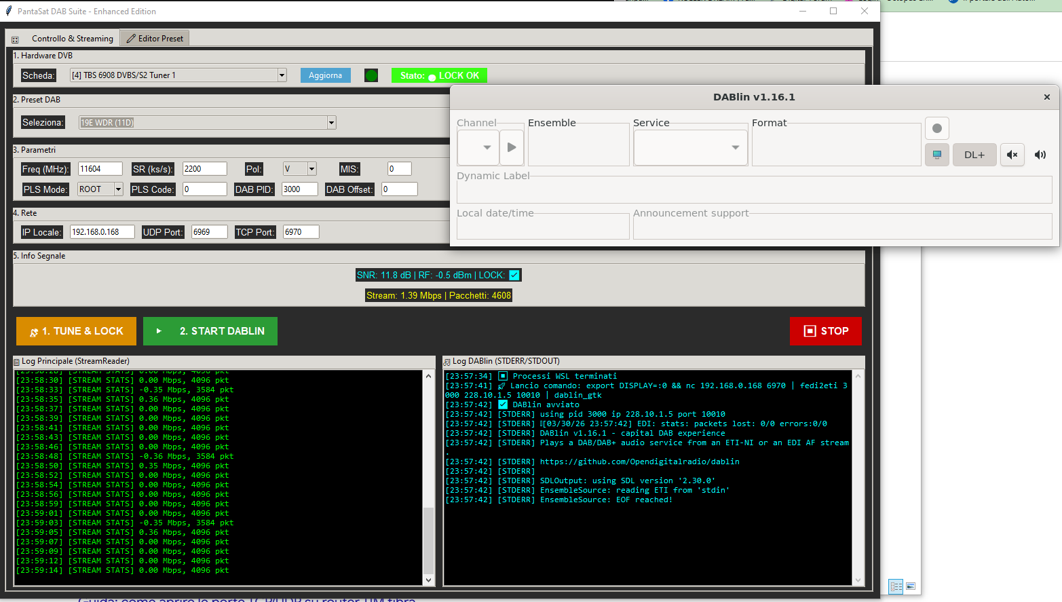
Task: Click the MIS input field
Action: (x=400, y=169)
